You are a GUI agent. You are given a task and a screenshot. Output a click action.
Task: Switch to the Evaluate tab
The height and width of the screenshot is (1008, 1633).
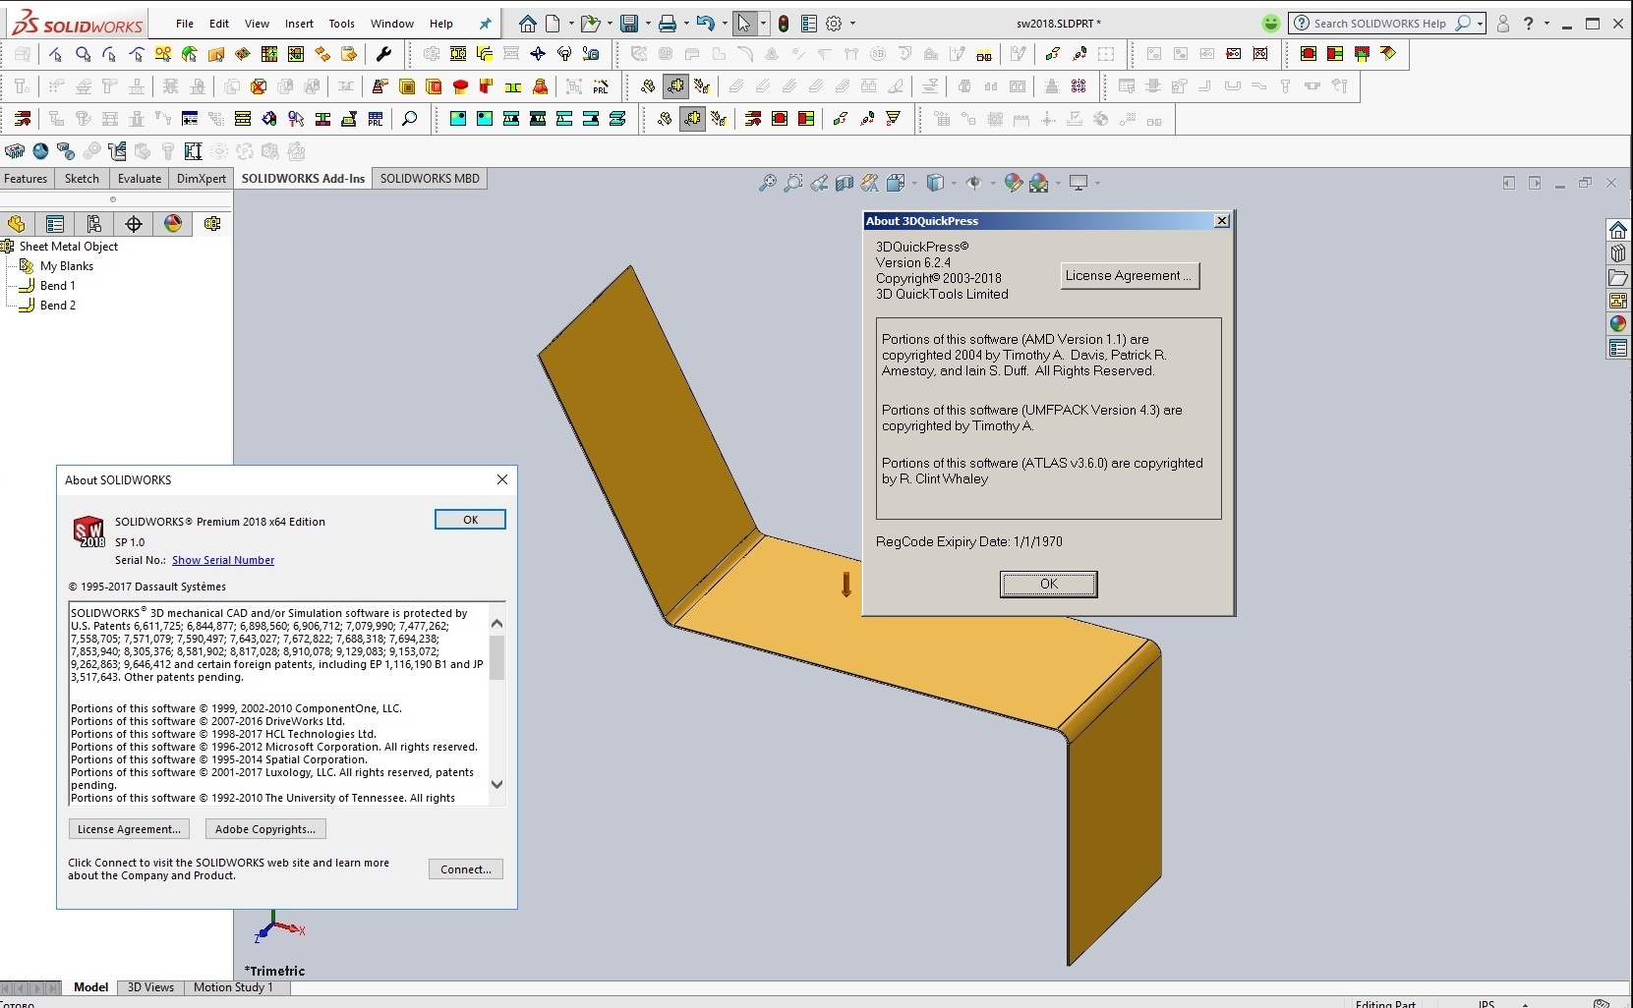(x=140, y=179)
